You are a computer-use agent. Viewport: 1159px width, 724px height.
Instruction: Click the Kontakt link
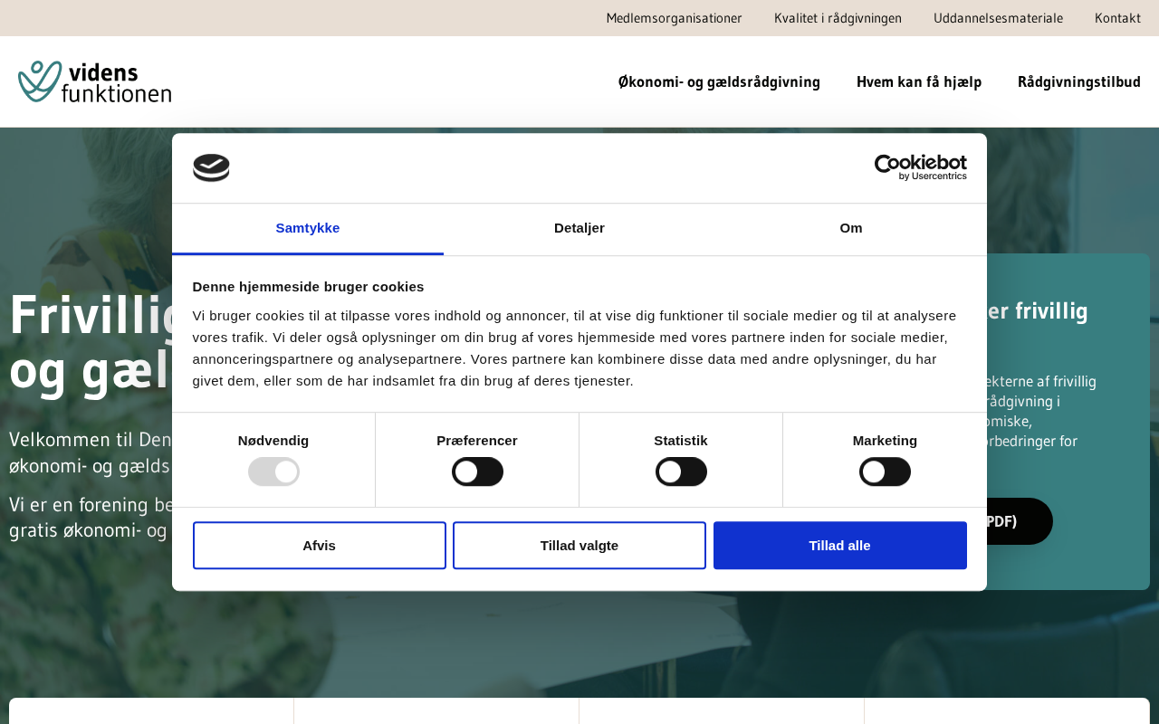[x=1117, y=18]
